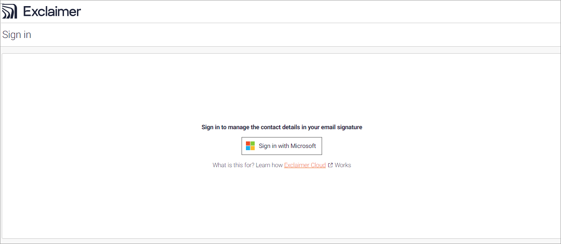Click the Exclaimer wordmark text in header

pyautogui.click(x=52, y=11)
